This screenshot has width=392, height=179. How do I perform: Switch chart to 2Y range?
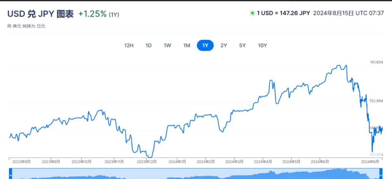coord(224,46)
